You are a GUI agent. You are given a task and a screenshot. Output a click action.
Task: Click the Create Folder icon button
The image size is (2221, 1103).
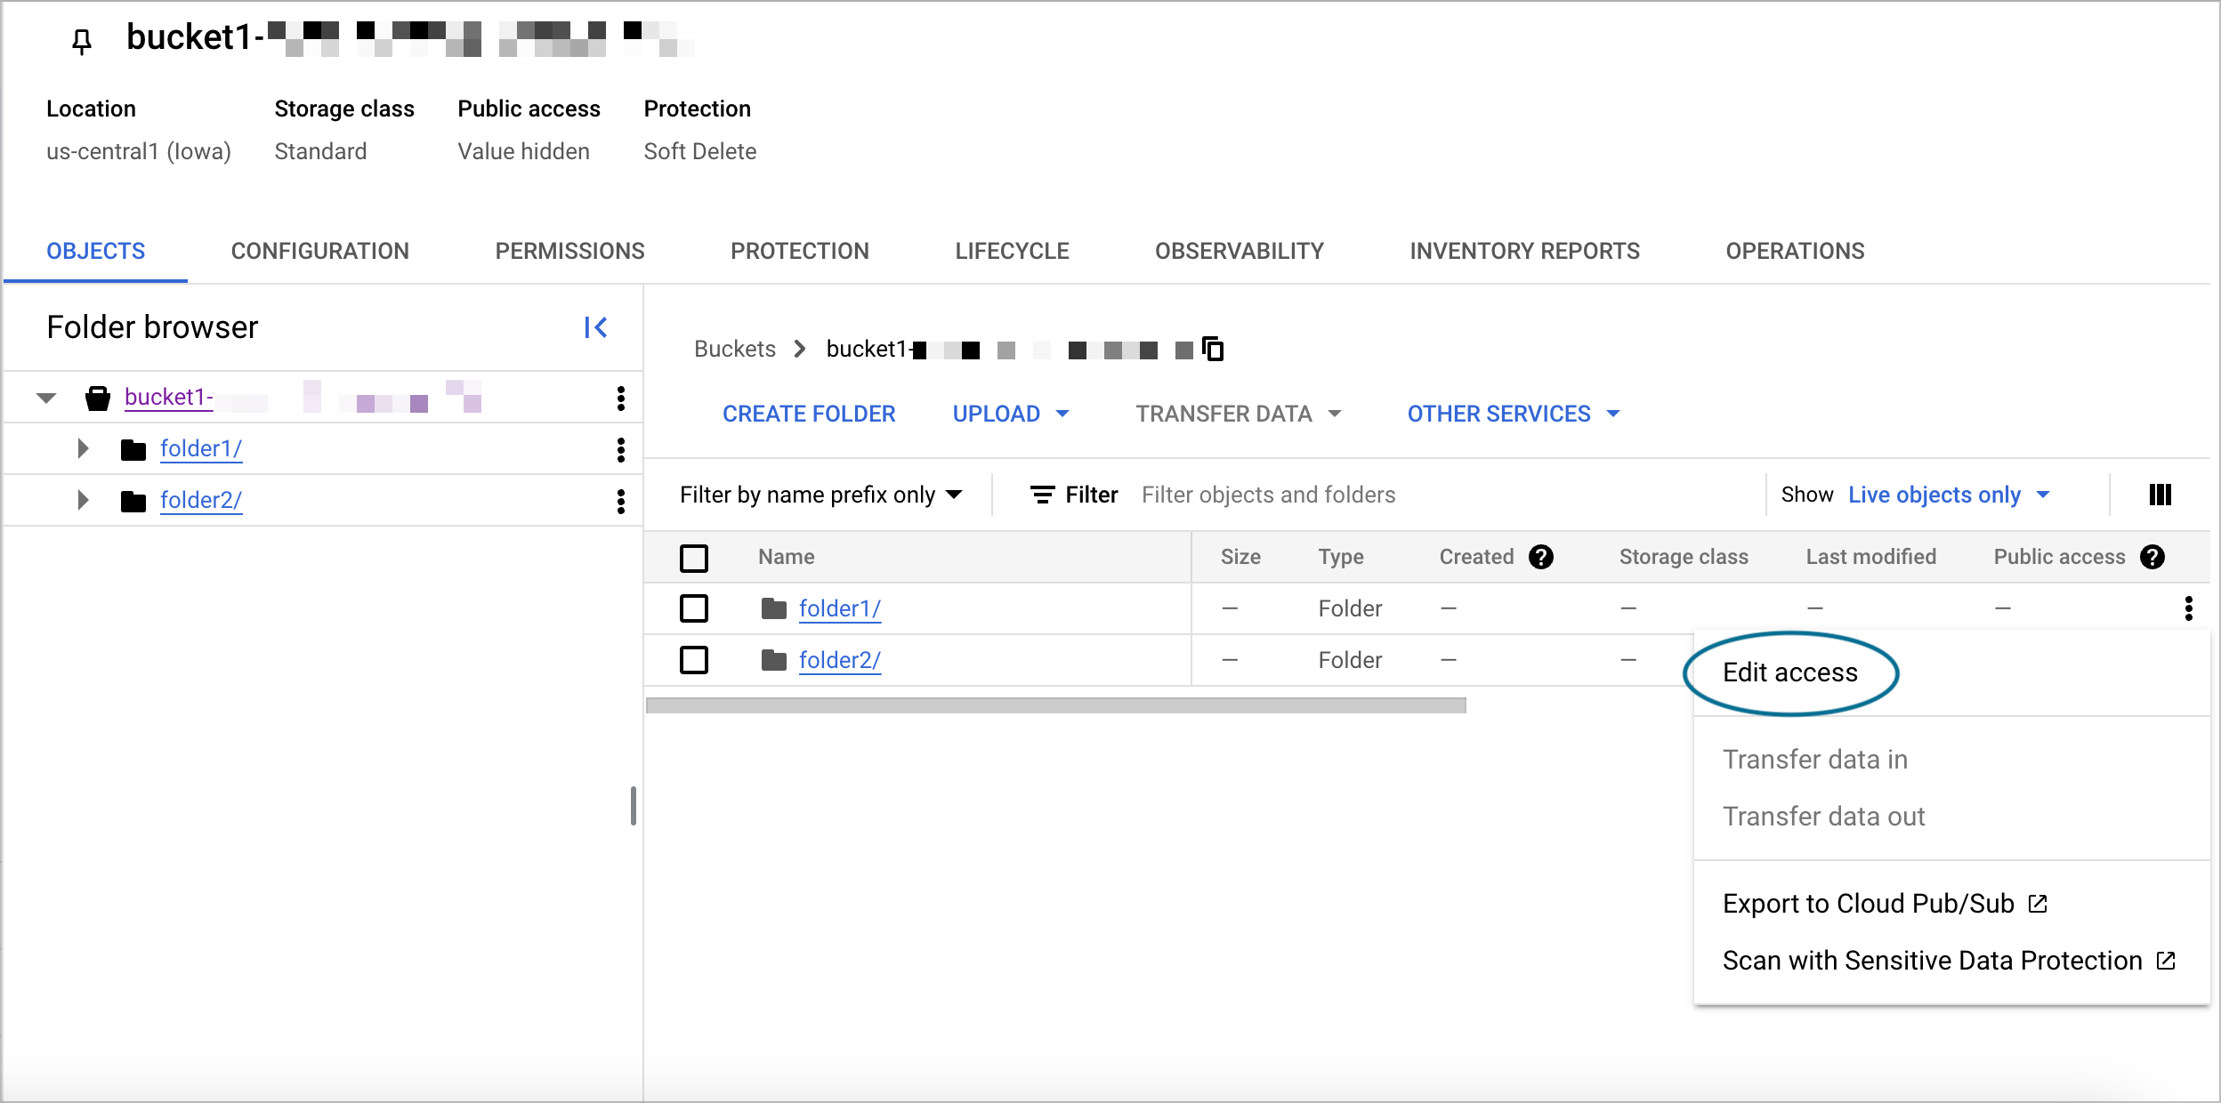(x=809, y=414)
